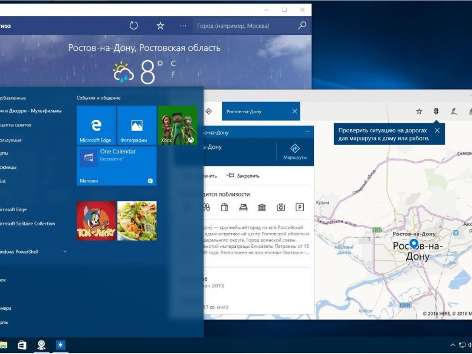The image size is (472, 354).
Task: Open Maps favorites star icon
Action: pos(419,112)
